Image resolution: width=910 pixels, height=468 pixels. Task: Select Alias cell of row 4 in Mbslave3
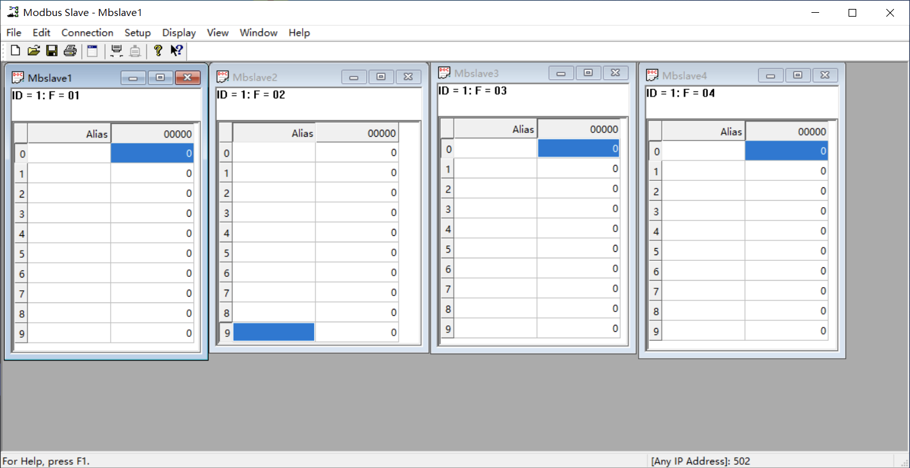point(495,228)
